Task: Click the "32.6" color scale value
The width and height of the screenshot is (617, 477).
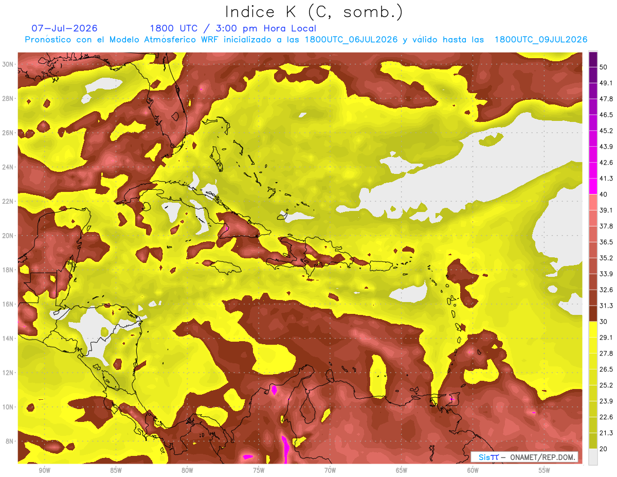Action: pos(606,290)
